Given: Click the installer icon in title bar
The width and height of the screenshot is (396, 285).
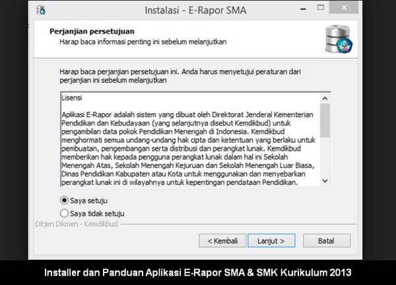Looking at the screenshot, I should 41,11.
